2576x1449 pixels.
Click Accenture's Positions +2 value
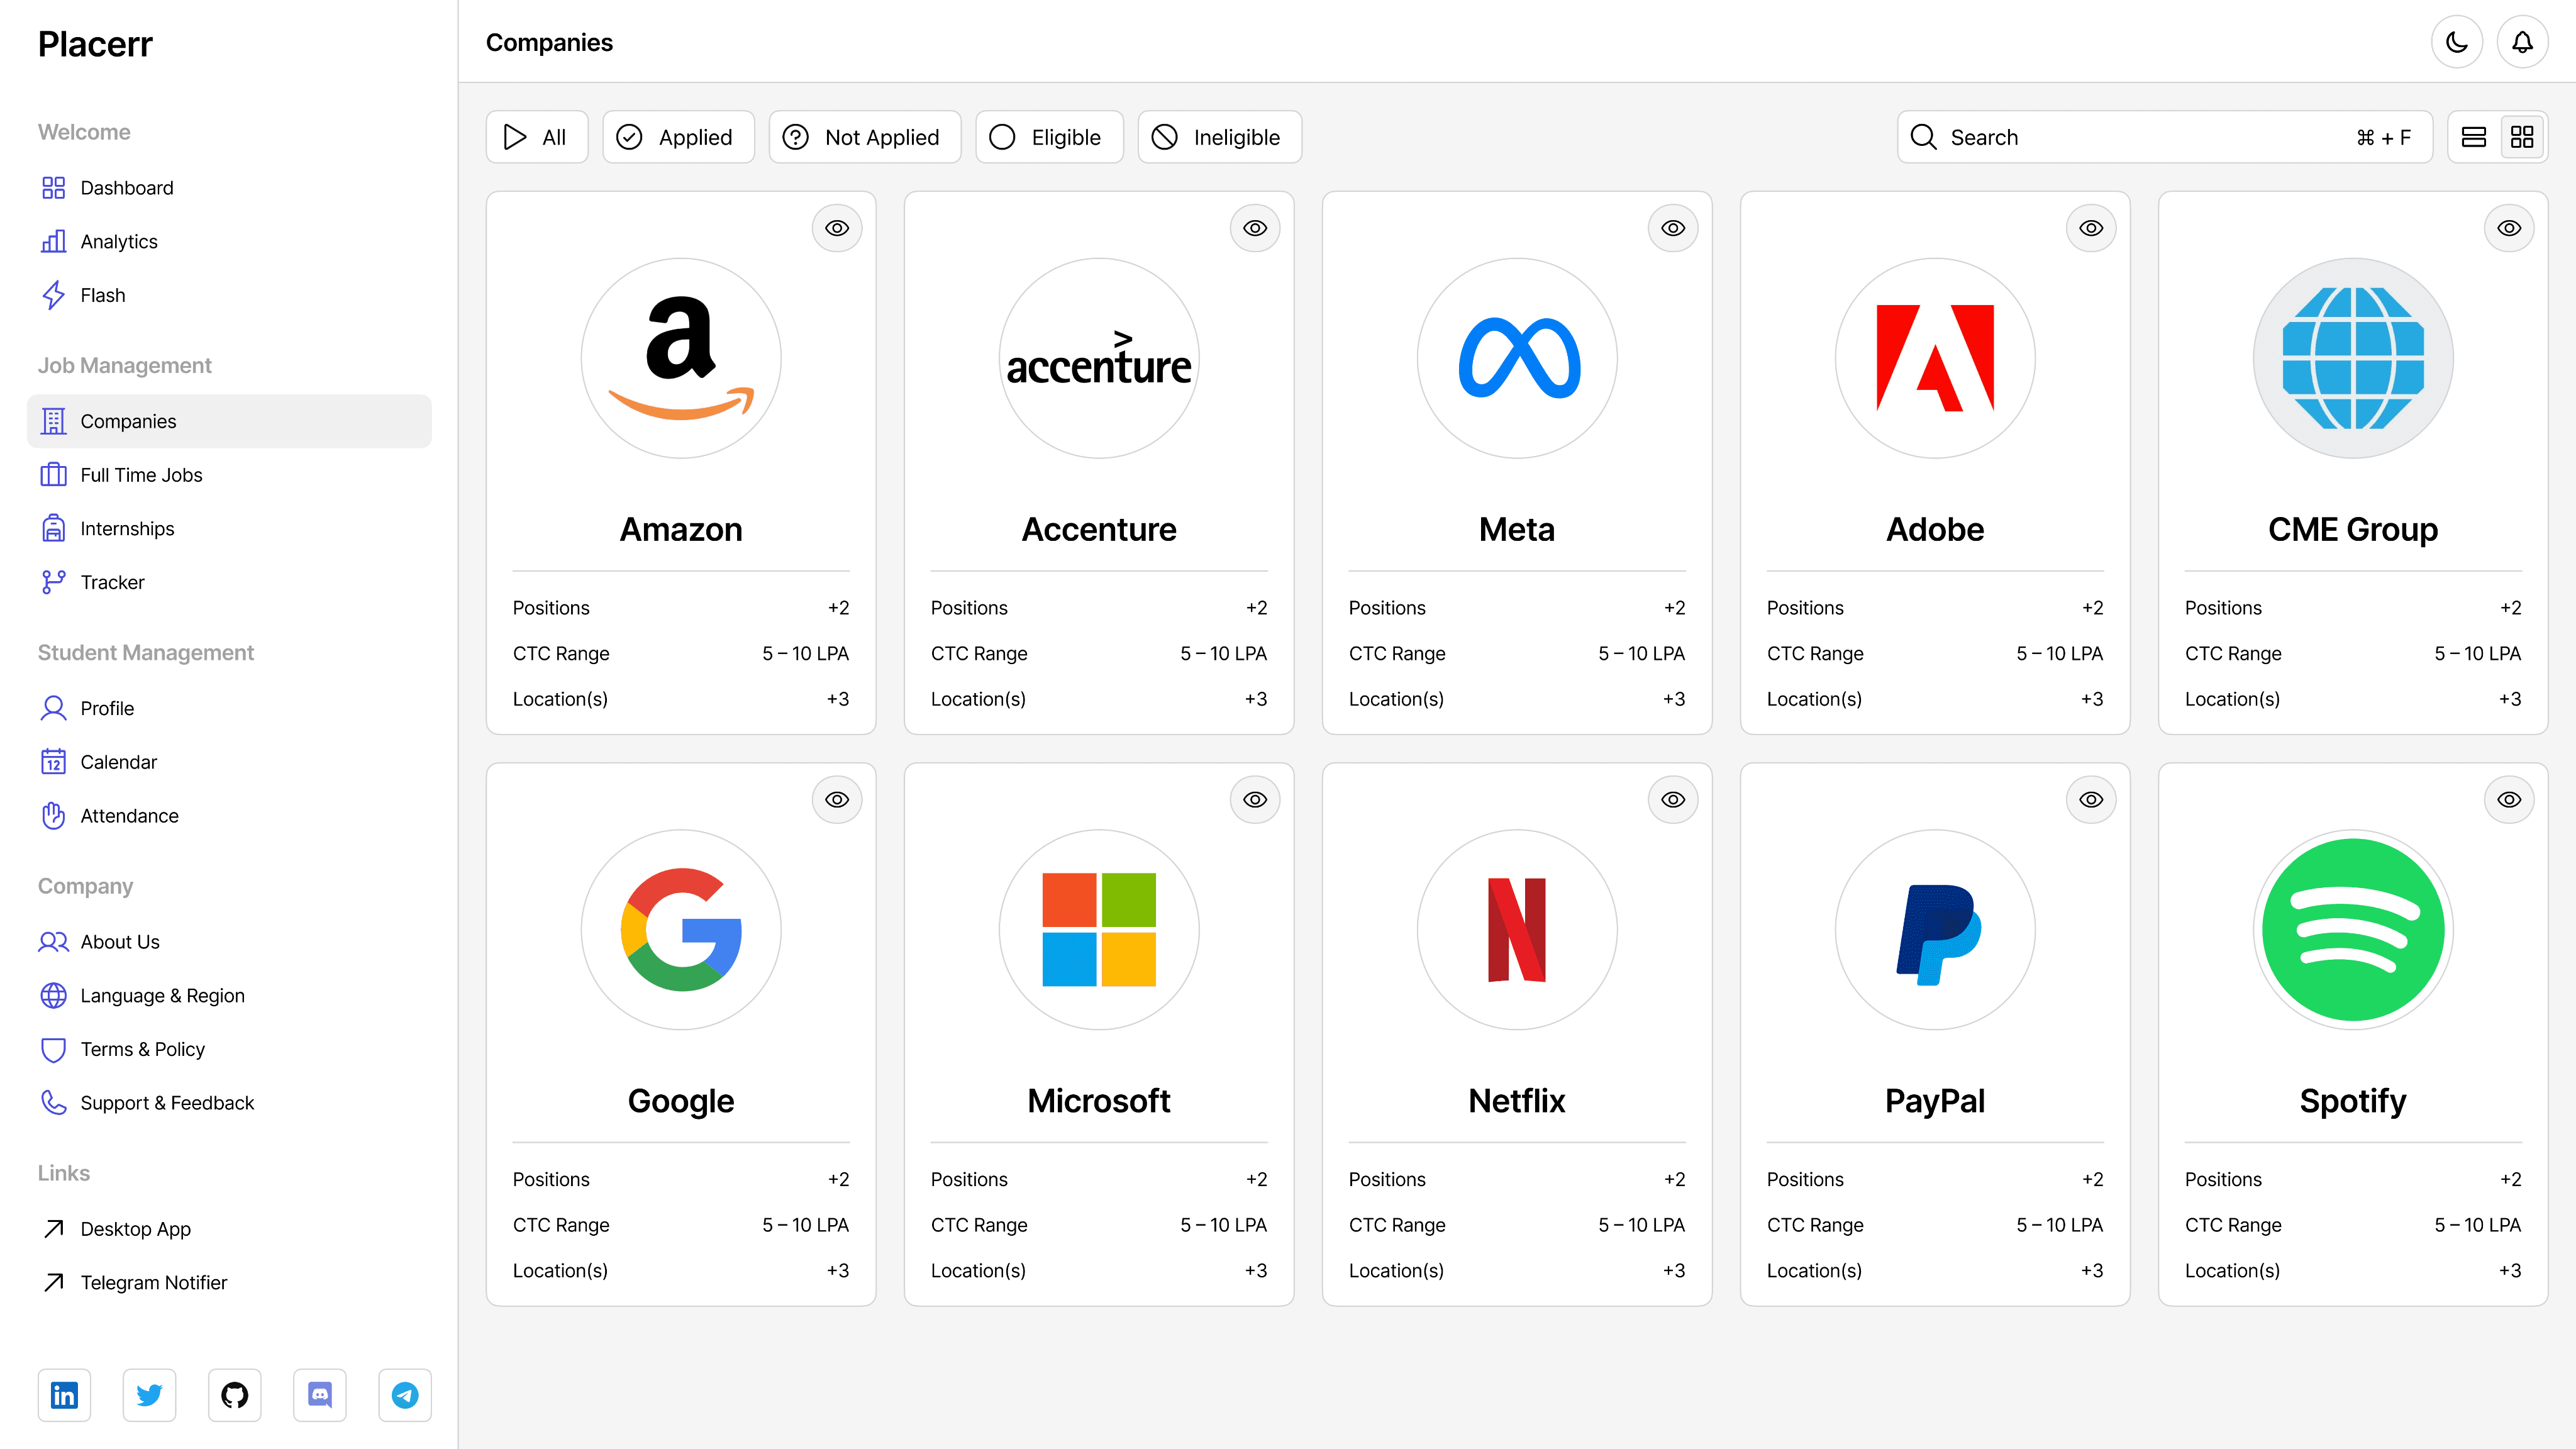(x=1256, y=608)
